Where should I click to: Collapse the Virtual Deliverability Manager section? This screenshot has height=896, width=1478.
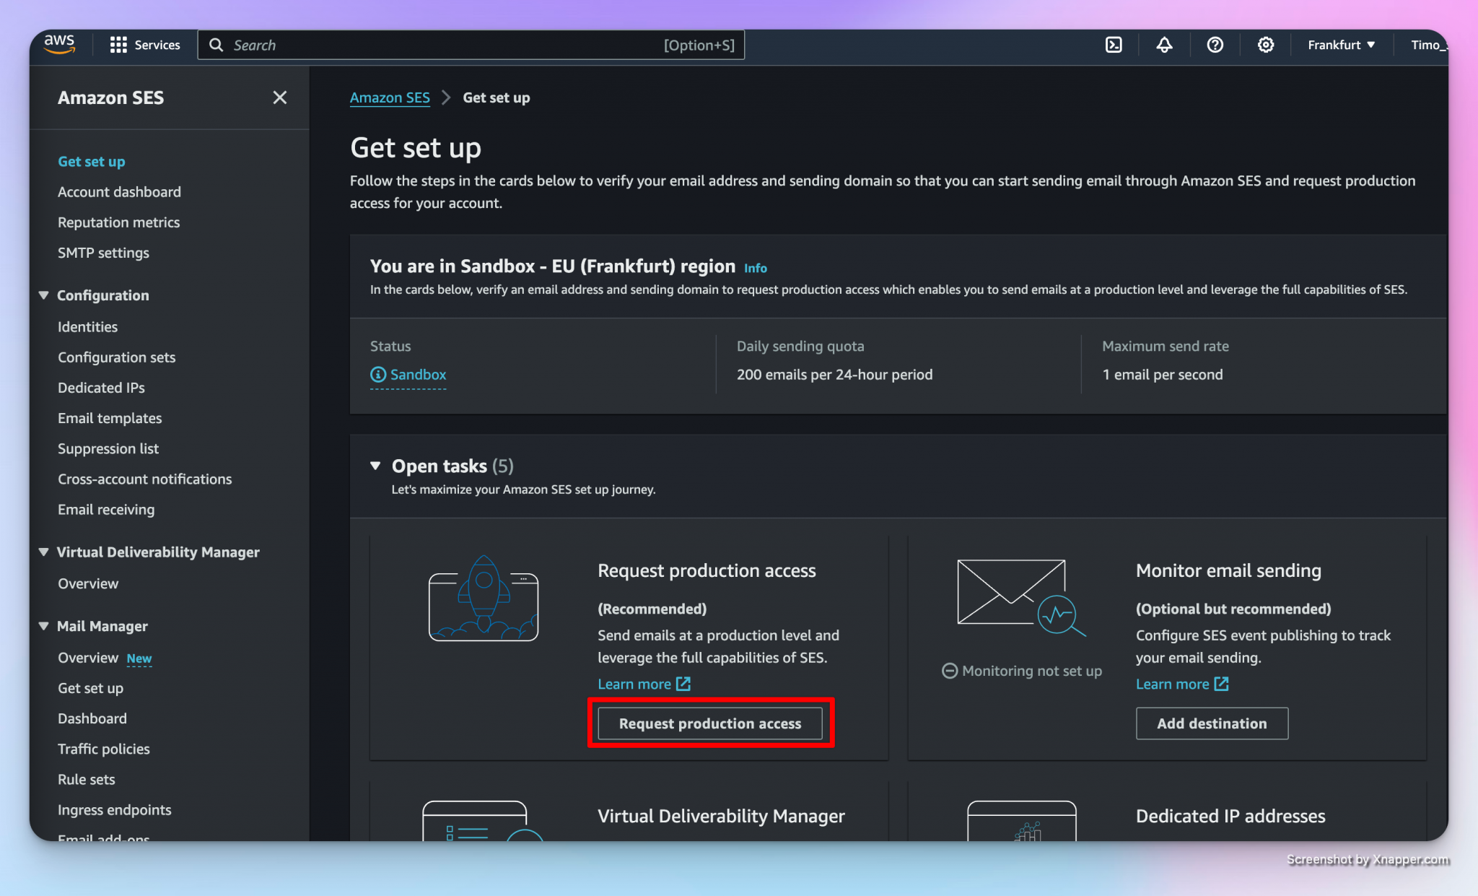pos(44,552)
